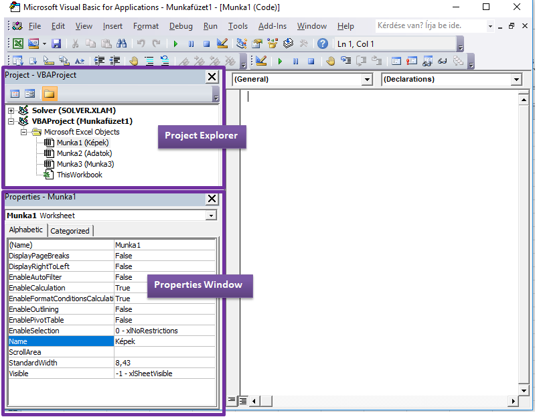537x417 pixels.
Task: Open the Locals Window icon
Action: 396,62
